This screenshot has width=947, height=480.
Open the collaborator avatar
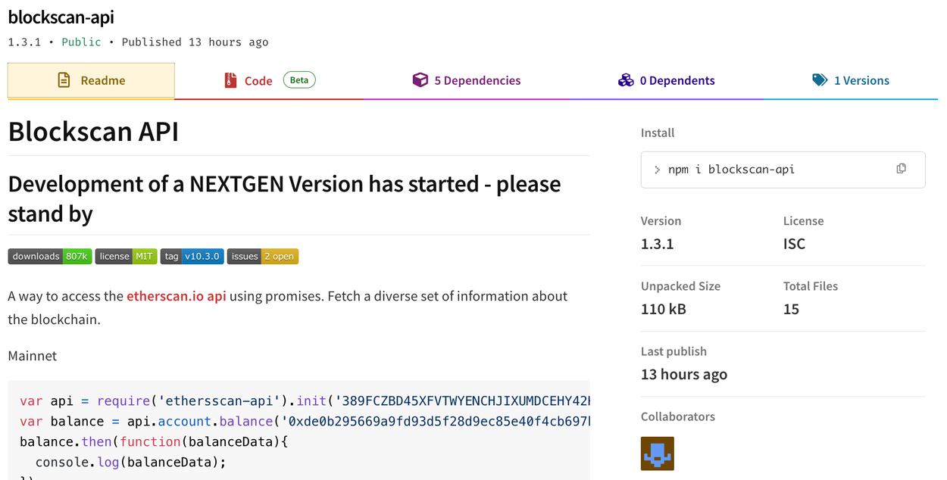[x=657, y=453]
